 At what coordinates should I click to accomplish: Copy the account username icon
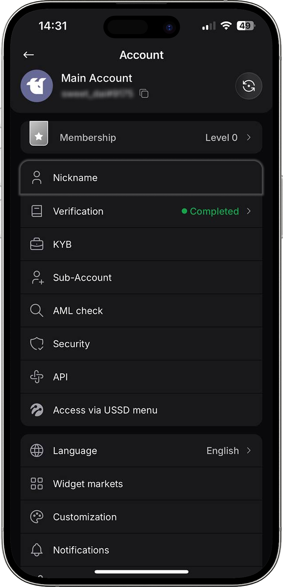click(x=144, y=94)
